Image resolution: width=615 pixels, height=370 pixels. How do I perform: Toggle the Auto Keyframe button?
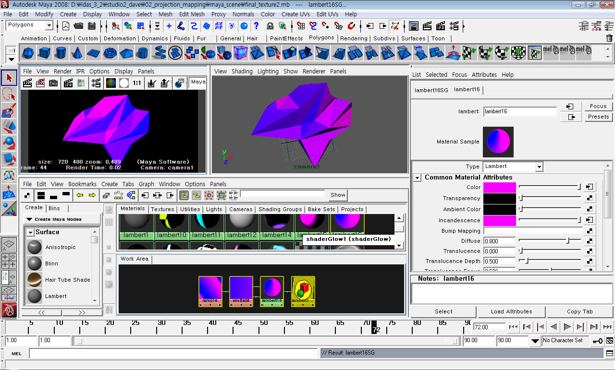597,341
